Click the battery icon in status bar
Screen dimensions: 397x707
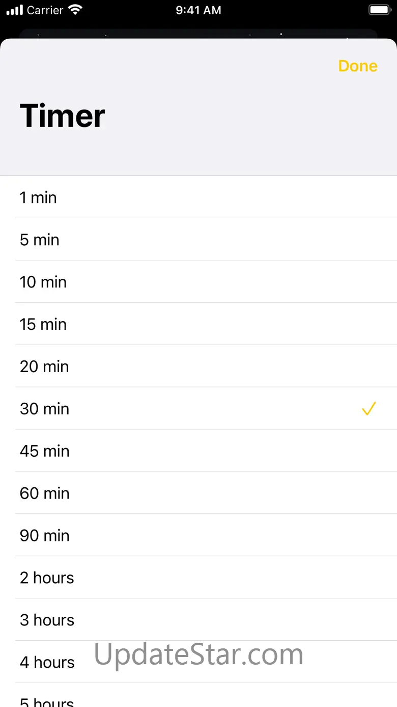pyautogui.click(x=379, y=10)
